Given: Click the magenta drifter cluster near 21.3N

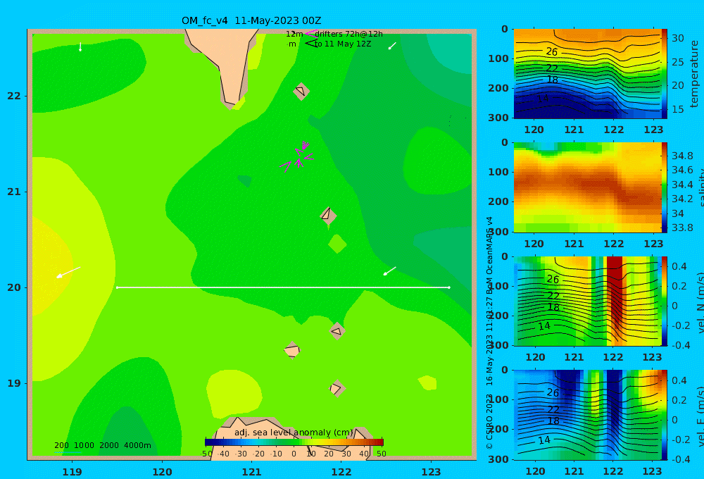Looking at the screenshot, I should [297, 157].
